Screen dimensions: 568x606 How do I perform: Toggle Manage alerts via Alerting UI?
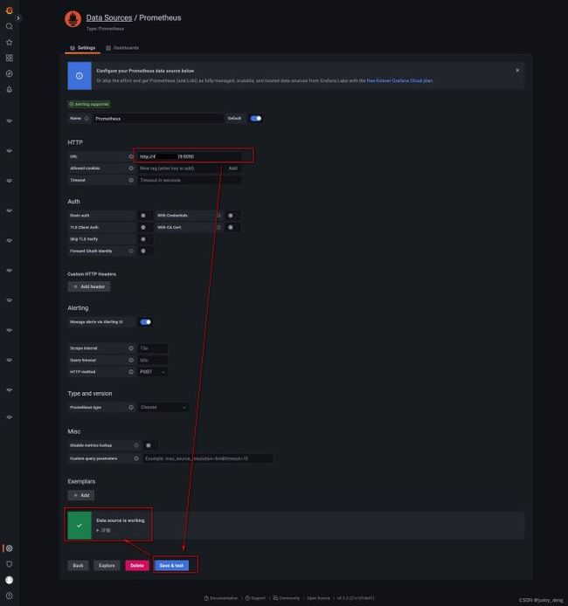pyautogui.click(x=145, y=322)
